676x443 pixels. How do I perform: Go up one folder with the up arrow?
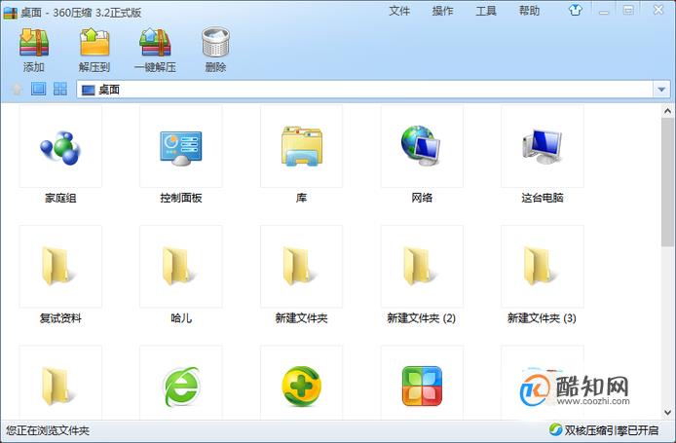tap(17, 90)
